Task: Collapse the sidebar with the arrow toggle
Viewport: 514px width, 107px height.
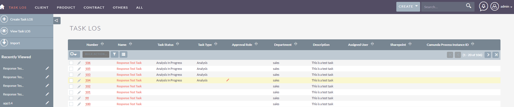Action: [57, 20]
